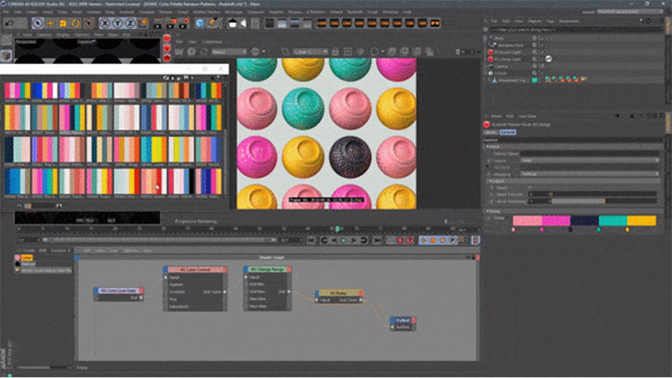The height and width of the screenshot is (378, 672).
Task: Click the first Redshift orange toolbar icon
Action: click(x=322, y=23)
